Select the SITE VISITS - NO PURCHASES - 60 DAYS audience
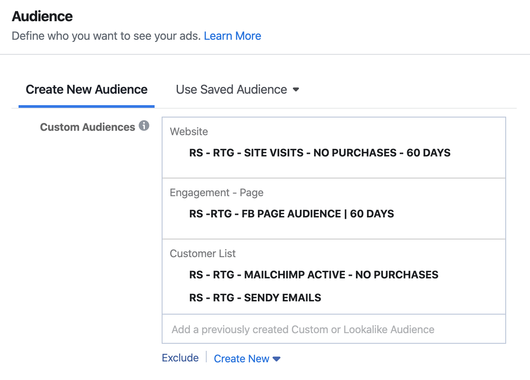Image resolution: width=530 pixels, height=380 pixels. [x=320, y=153]
